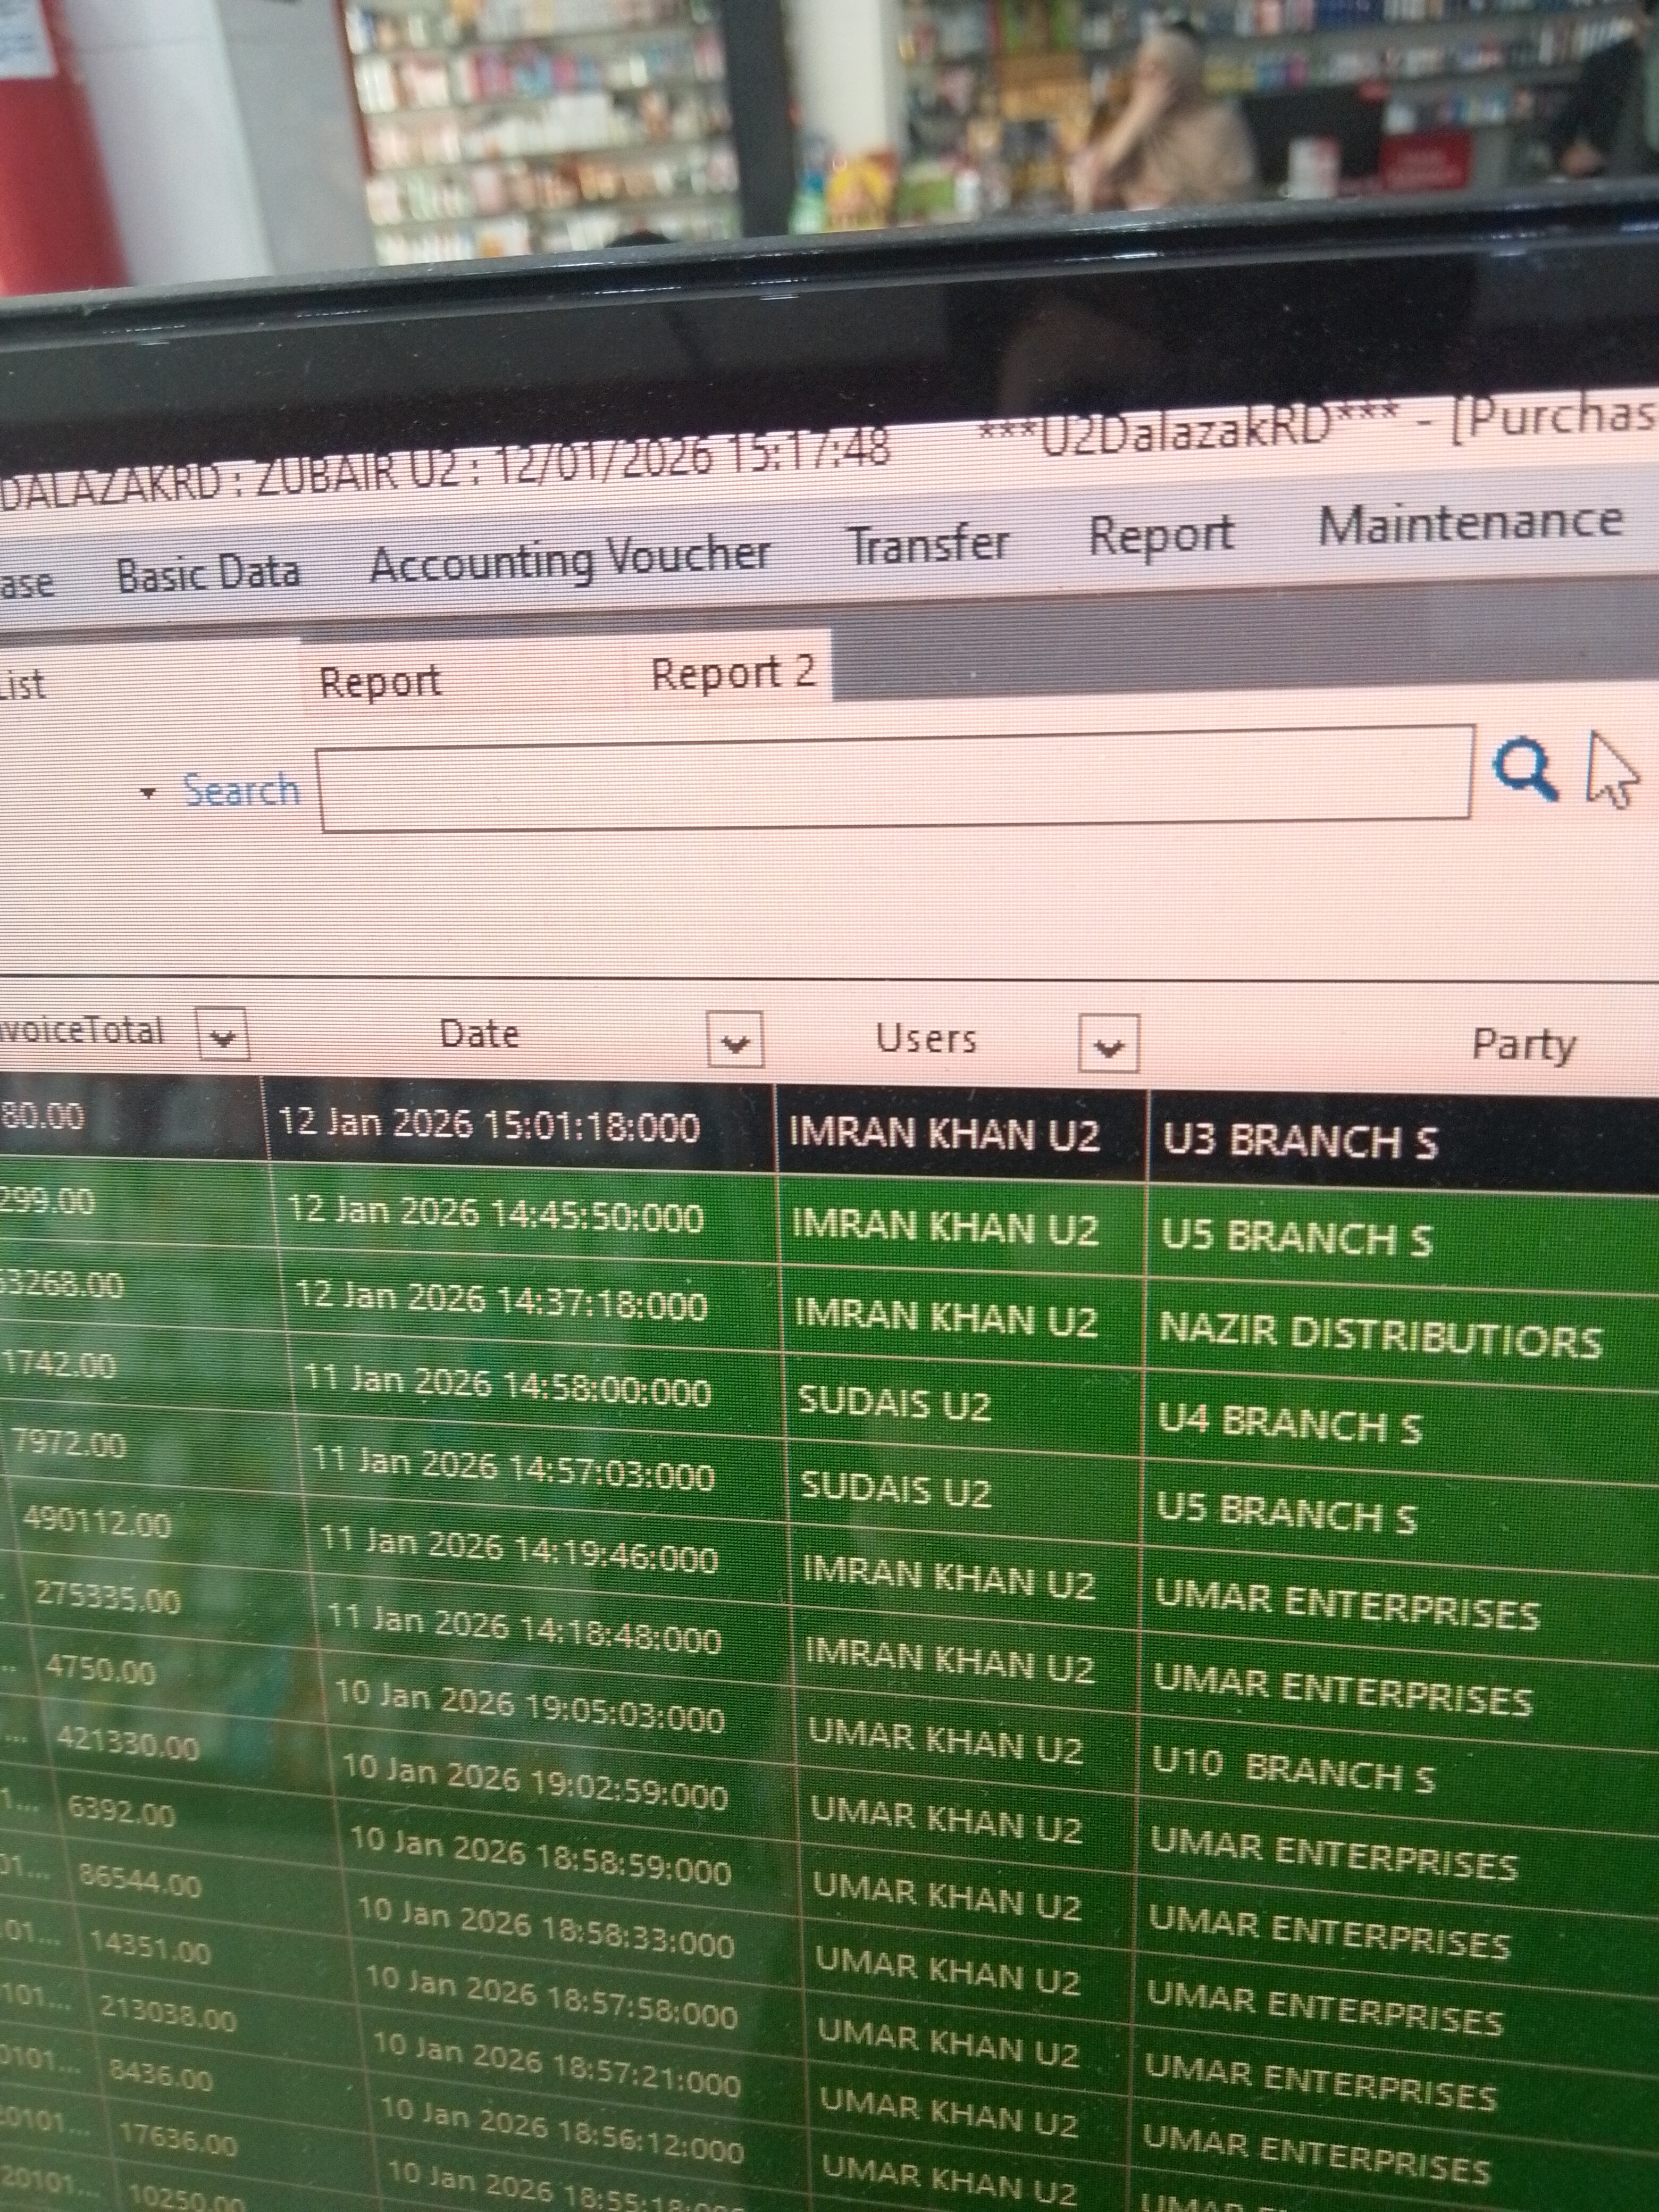
Task: Expand the small arrow beside Search
Action: (148, 793)
